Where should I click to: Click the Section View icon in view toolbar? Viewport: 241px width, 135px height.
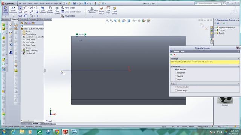pyautogui.click(x=119, y=21)
